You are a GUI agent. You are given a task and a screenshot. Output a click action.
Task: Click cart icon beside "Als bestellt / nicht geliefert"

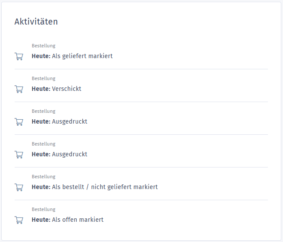19,187
